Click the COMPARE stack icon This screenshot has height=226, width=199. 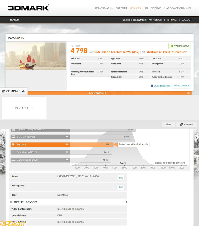[x=3, y=91]
